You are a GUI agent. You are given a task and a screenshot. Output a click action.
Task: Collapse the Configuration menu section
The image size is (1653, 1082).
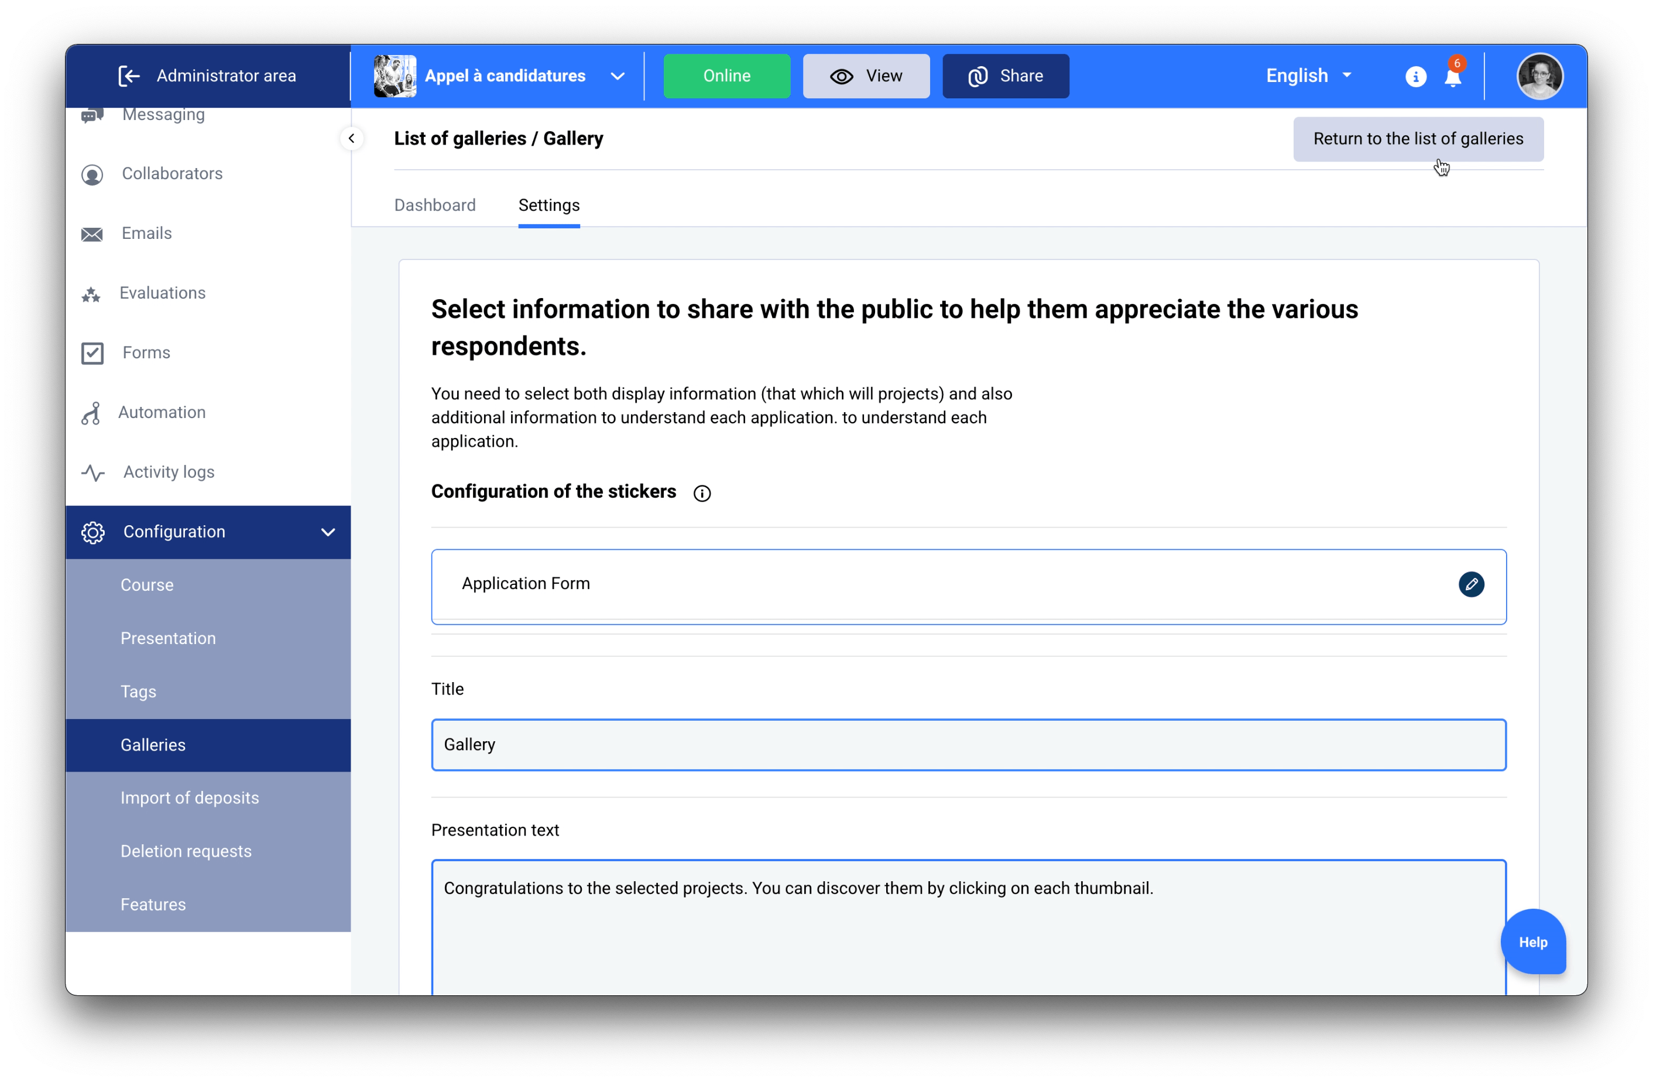pyautogui.click(x=328, y=532)
